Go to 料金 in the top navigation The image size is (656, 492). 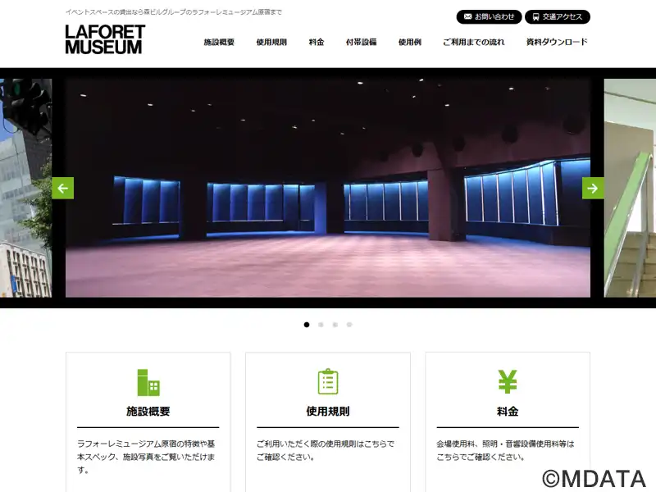[x=317, y=42]
